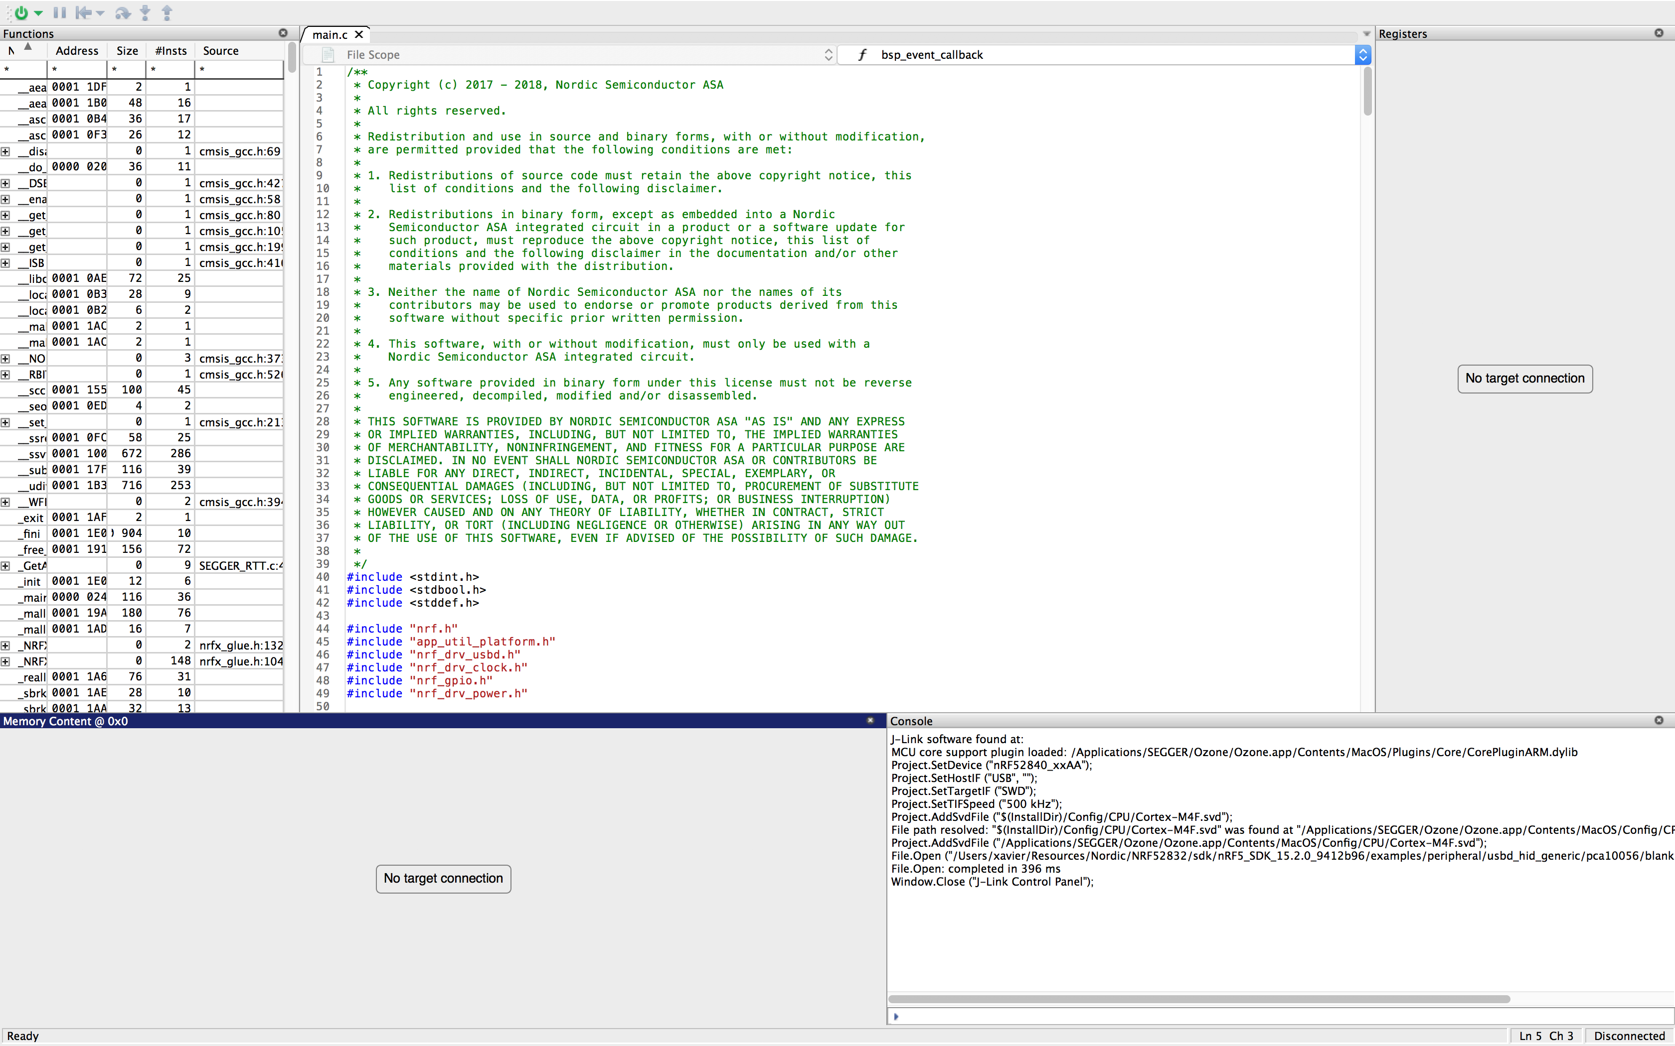The width and height of the screenshot is (1675, 1046).
Task: Click the source editor vertical scrollbar thumb
Action: (x=1367, y=91)
